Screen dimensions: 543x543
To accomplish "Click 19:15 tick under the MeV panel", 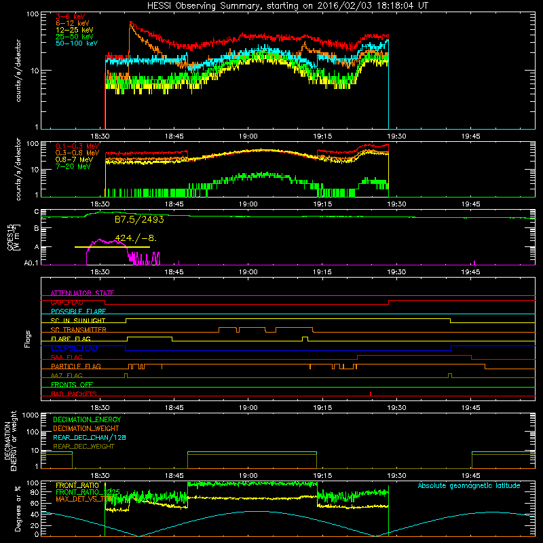I will click(322, 204).
